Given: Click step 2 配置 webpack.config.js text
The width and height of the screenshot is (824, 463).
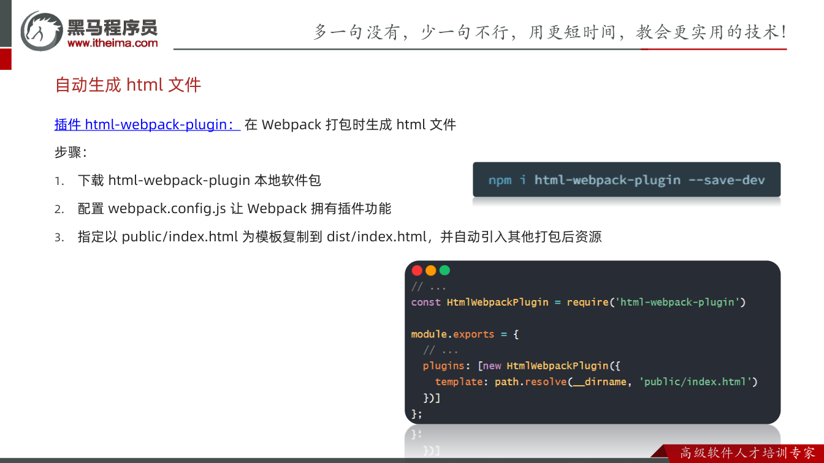Looking at the screenshot, I should tap(234, 208).
